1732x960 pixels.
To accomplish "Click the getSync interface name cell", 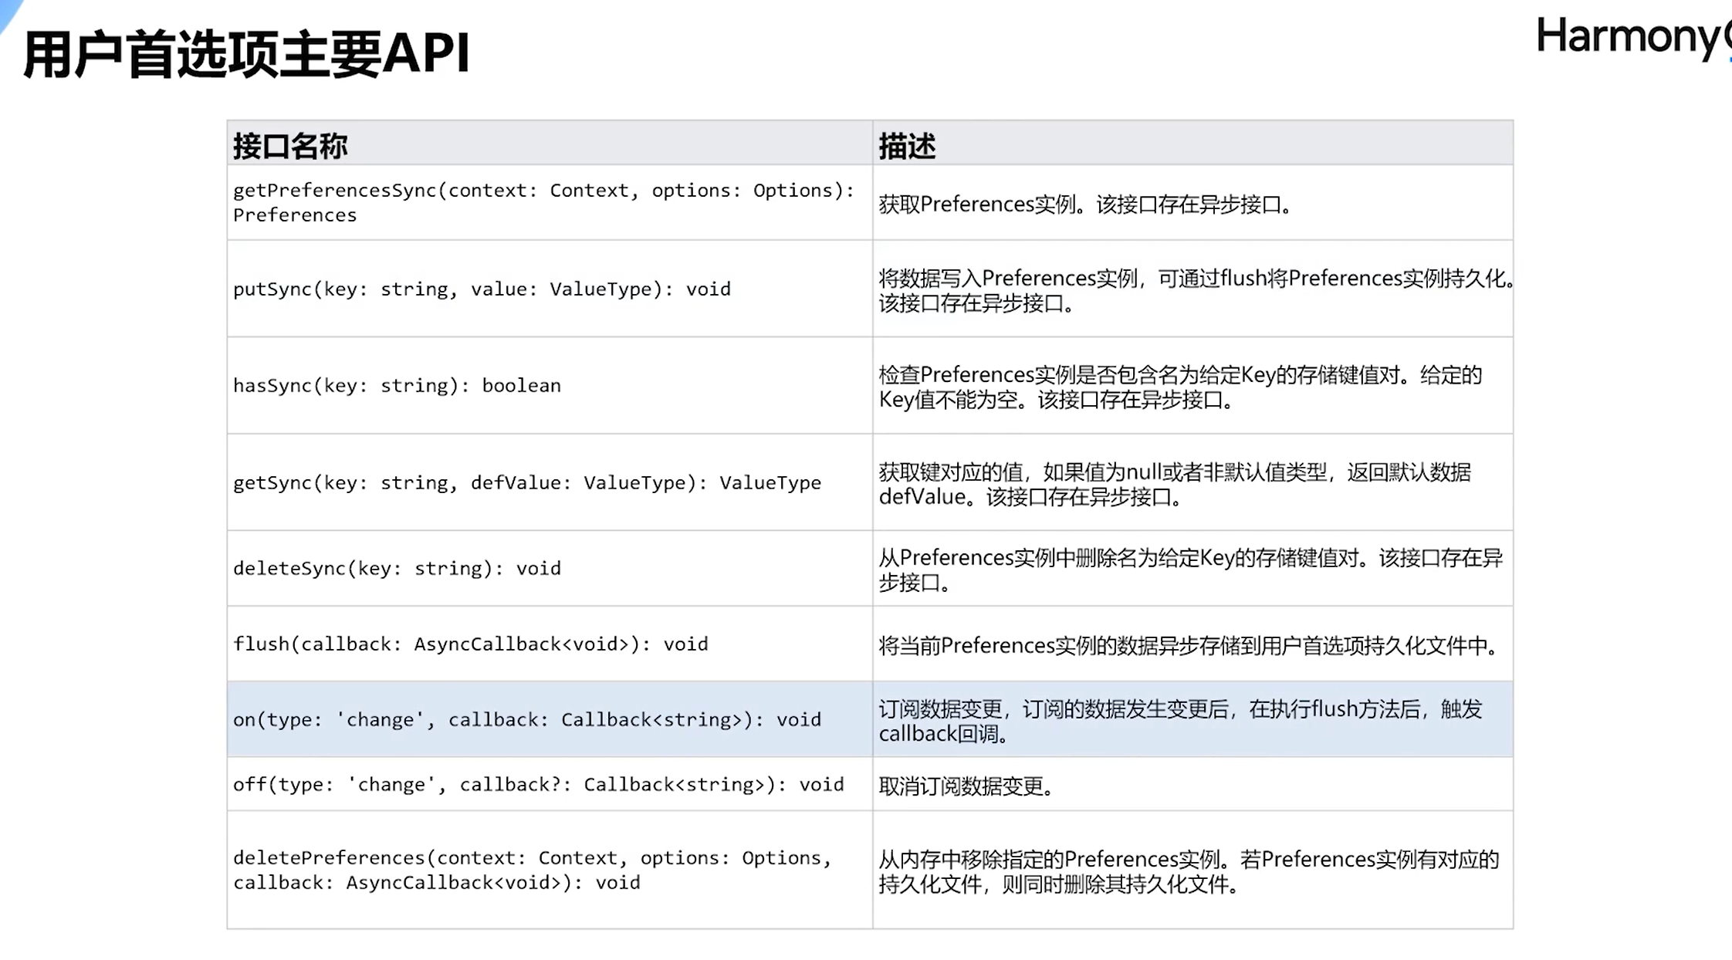I will click(x=527, y=482).
